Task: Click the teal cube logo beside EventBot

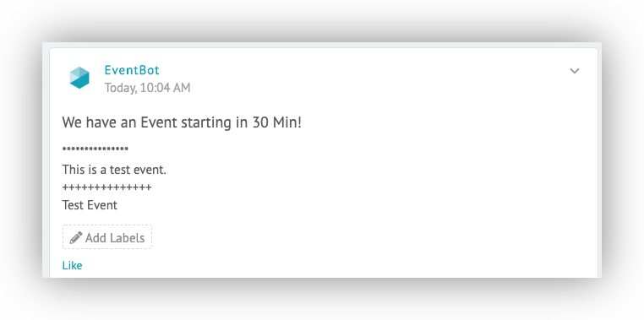Action: pyautogui.click(x=79, y=78)
